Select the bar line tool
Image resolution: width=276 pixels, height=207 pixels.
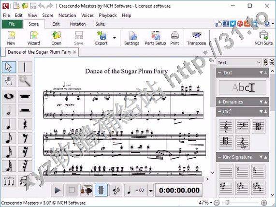25,67
